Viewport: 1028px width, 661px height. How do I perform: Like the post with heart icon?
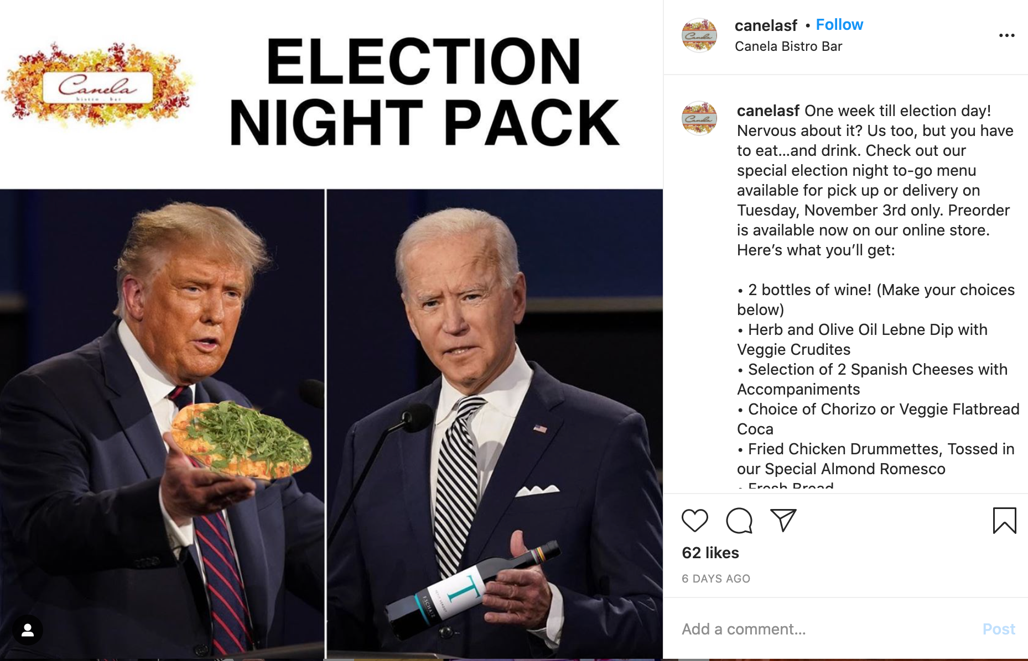pyautogui.click(x=694, y=521)
